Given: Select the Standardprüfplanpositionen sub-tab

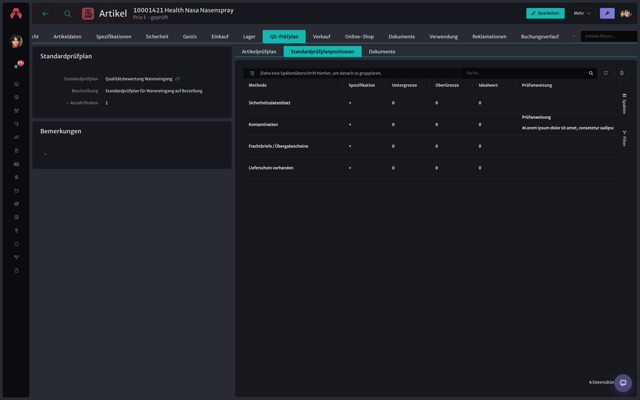Looking at the screenshot, I should click(x=322, y=52).
